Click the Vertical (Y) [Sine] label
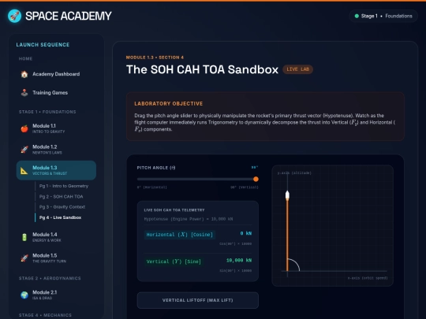The height and width of the screenshot is (319, 426). click(x=174, y=262)
